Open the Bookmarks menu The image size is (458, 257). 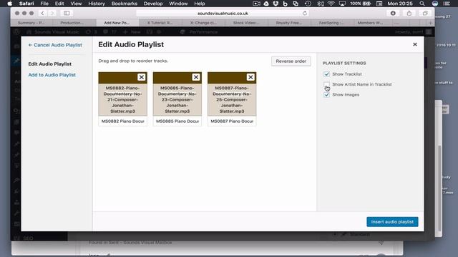click(x=124, y=4)
